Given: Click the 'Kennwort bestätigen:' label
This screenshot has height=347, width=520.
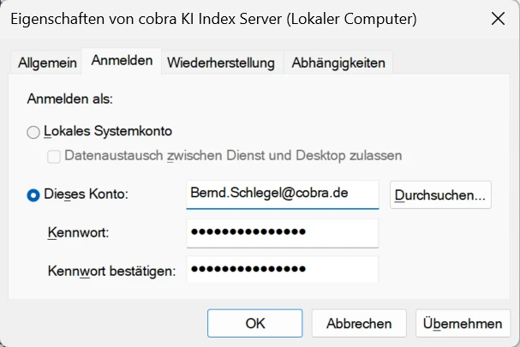Looking at the screenshot, I should coord(111,271).
